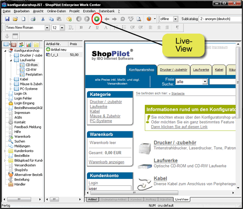This screenshot has height=209, width=243.
Task: Click the Startseite breadcrumb link
Action: coord(178,93)
